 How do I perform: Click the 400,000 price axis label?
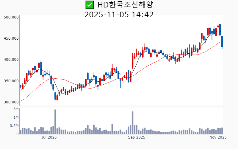click(x=11, y=60)
